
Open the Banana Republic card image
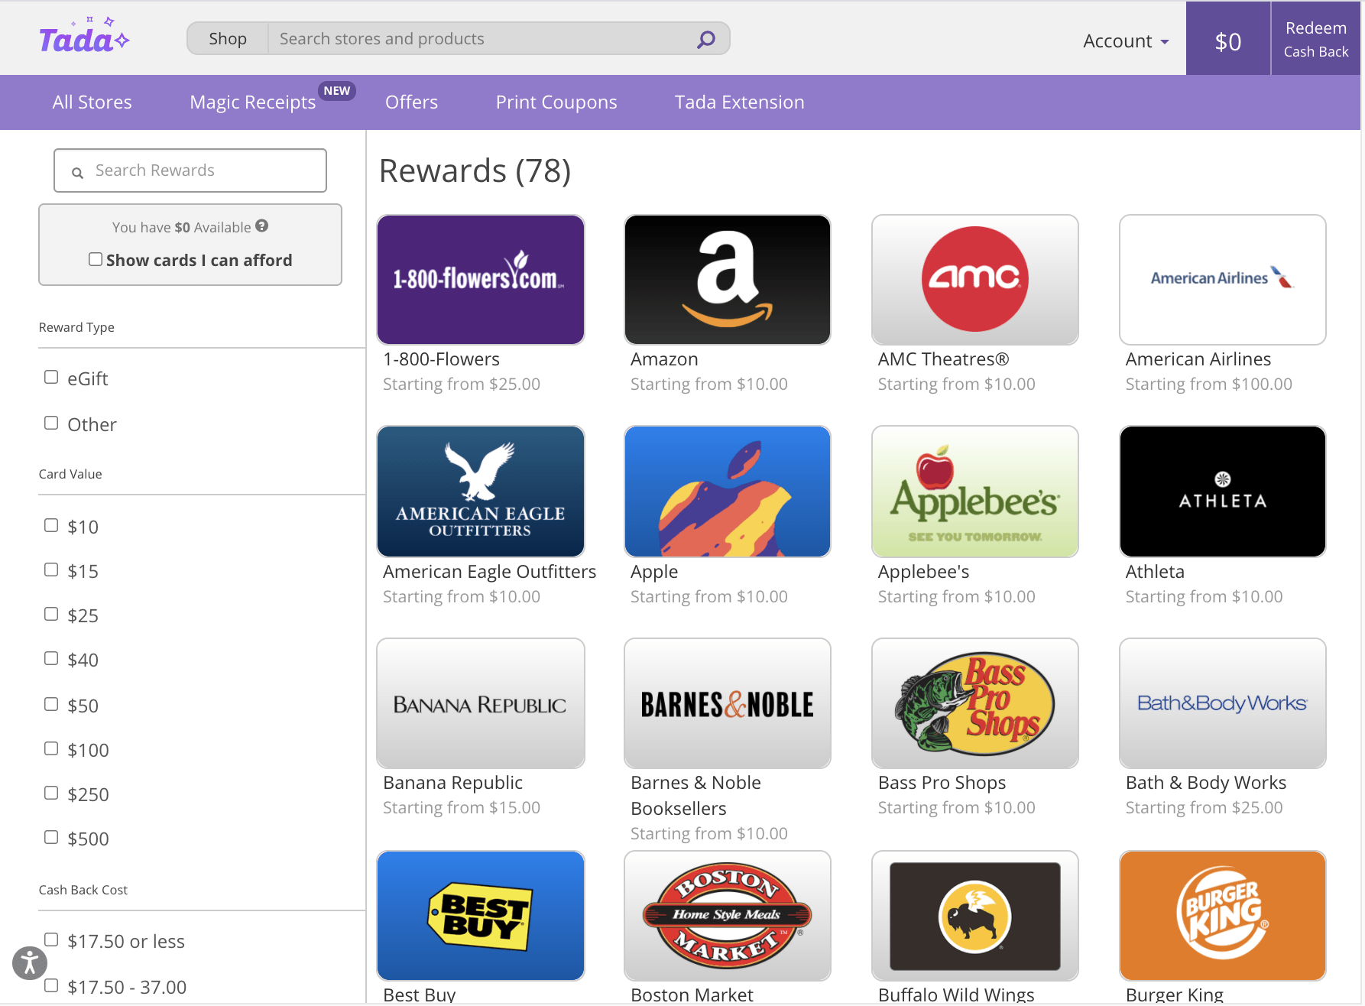(x=481, y=703)
